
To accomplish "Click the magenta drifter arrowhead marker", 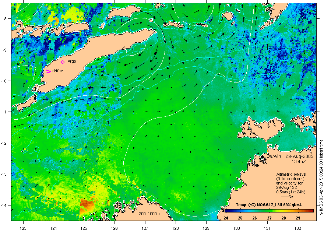I will click(48, 71).
